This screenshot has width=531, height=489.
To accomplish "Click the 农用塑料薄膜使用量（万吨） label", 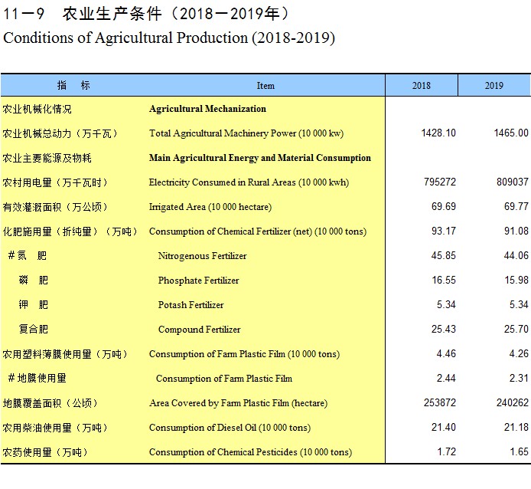I will tap(65, 354).
